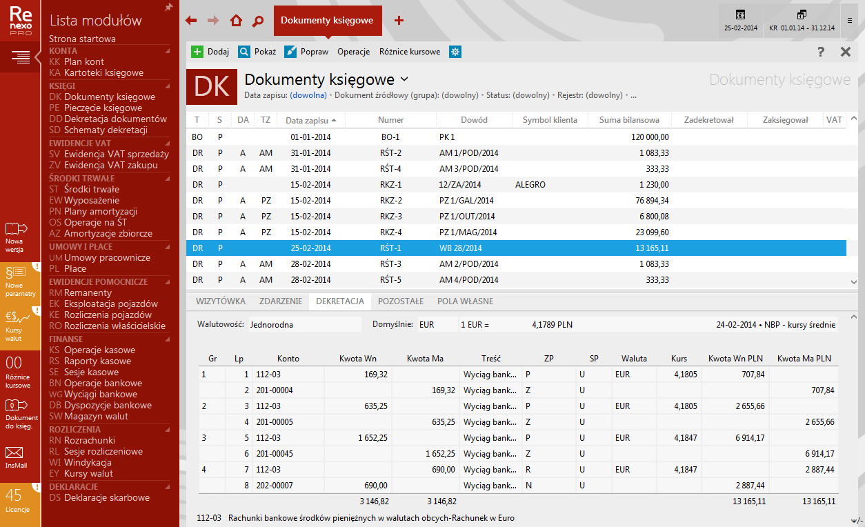Click the help question mark icon
Screen dimensions: 865x527
(x=821, y=52)
